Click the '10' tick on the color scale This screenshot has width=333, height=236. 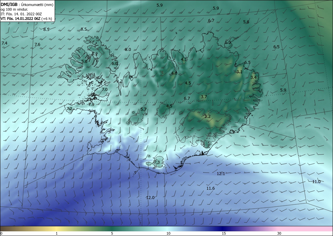[x=168, y=234]
